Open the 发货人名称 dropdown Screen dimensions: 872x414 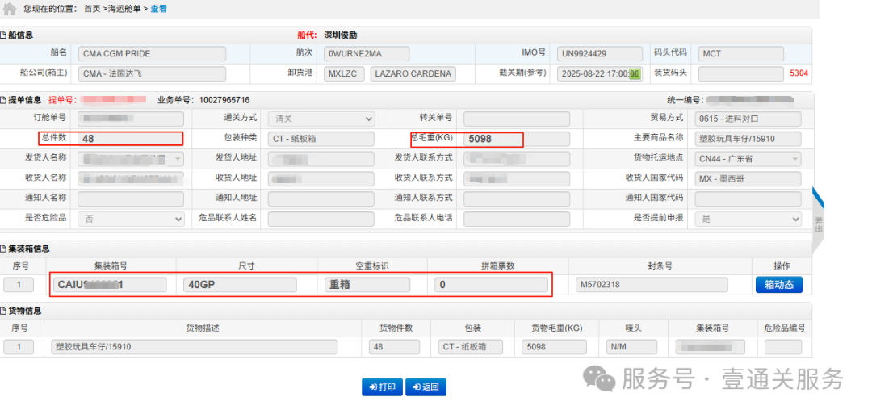(x=130, y=159)
